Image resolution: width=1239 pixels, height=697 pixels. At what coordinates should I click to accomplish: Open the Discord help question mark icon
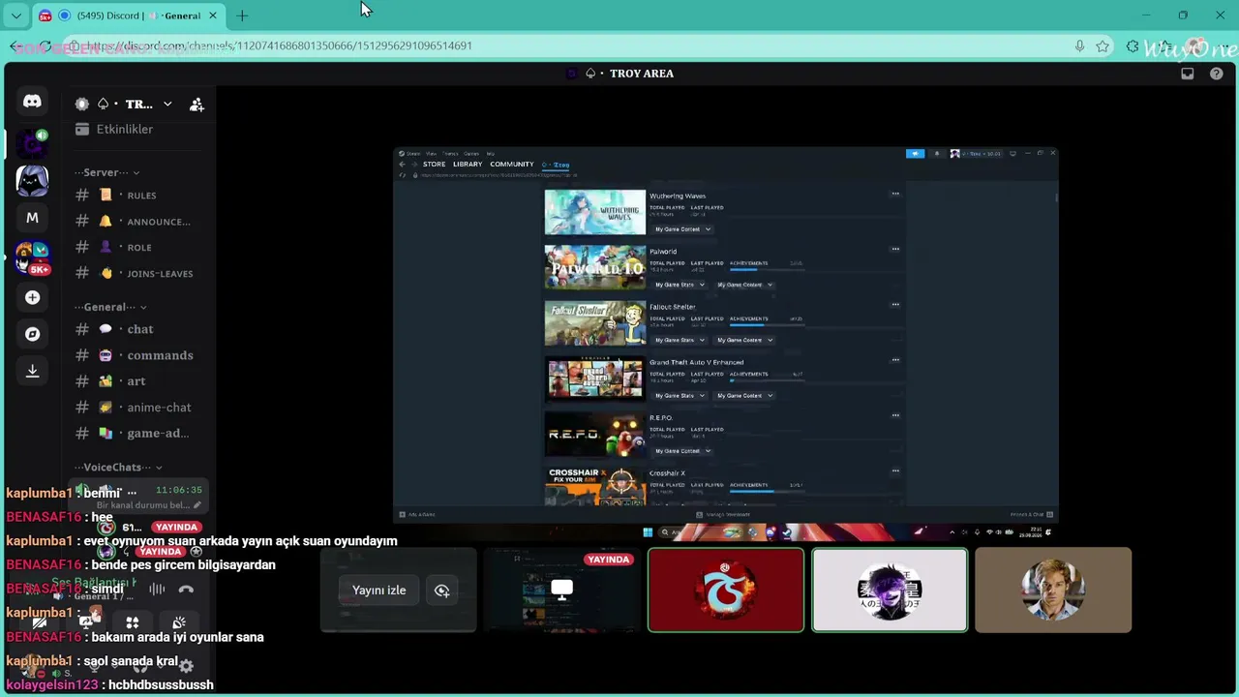(1217, 74)
